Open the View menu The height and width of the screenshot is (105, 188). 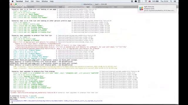(38, 1)
